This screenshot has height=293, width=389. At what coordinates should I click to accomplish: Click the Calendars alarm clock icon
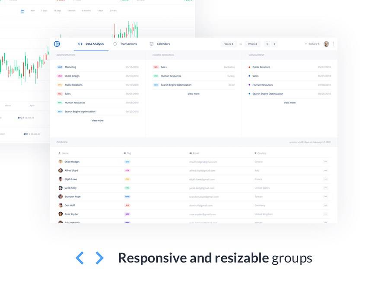[x=151, y=44]
